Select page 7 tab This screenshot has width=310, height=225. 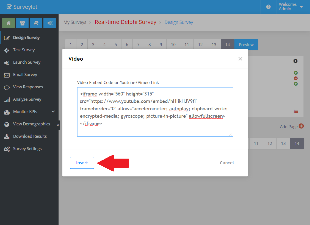(x=138, y=44)
